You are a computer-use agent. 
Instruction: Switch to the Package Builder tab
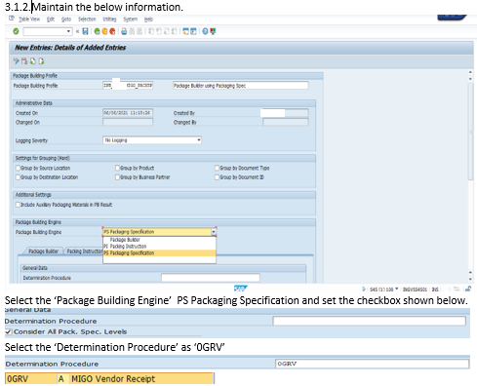coord(43,251)
